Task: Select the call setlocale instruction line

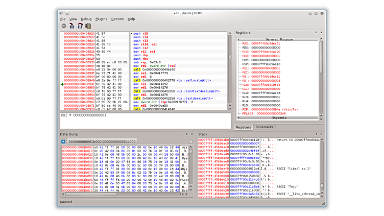Action: tap(172, 80)
